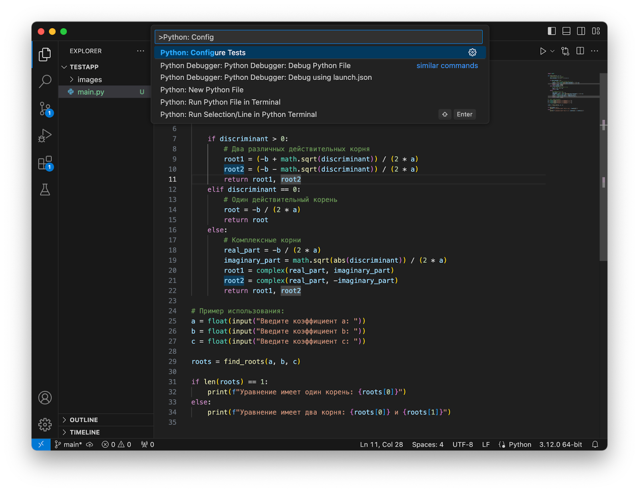
Task: Open editor More Actions ellipsis
Action: click(595, 51)
